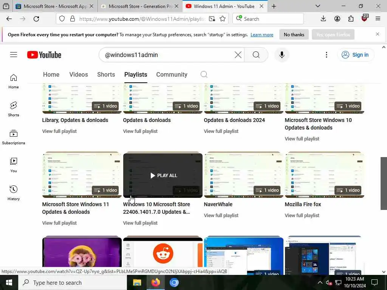This screenshot has height=290, width=387.
Task: Click channel search magnifier icon
Action: (204, 74)
